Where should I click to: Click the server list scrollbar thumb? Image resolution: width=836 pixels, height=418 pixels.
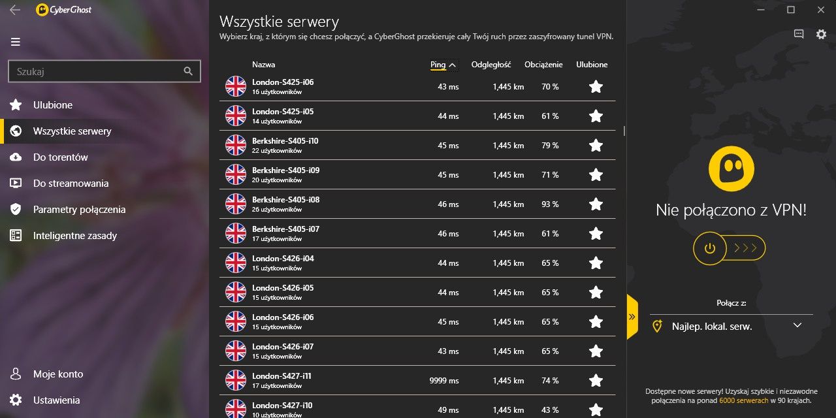pyautogui.click(x=624, y=131)
